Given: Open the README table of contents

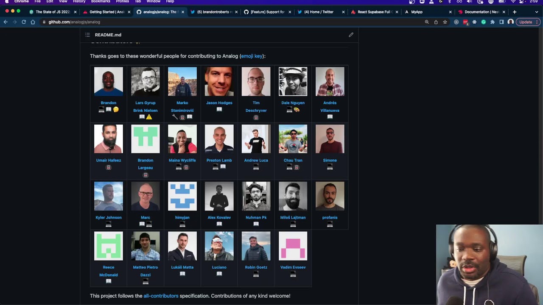Looking at the screenshot, I should coord(87,35).
